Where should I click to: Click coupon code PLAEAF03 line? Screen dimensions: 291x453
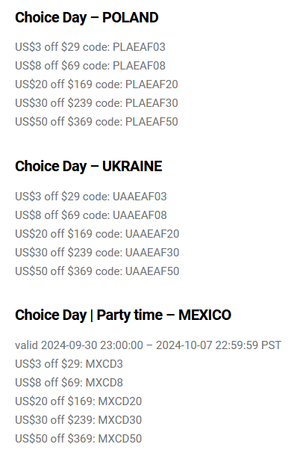pyautogui.click(x=90, y=47)
